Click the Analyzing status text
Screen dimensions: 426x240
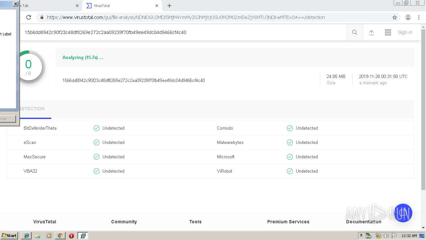click(x=83, y=57)
